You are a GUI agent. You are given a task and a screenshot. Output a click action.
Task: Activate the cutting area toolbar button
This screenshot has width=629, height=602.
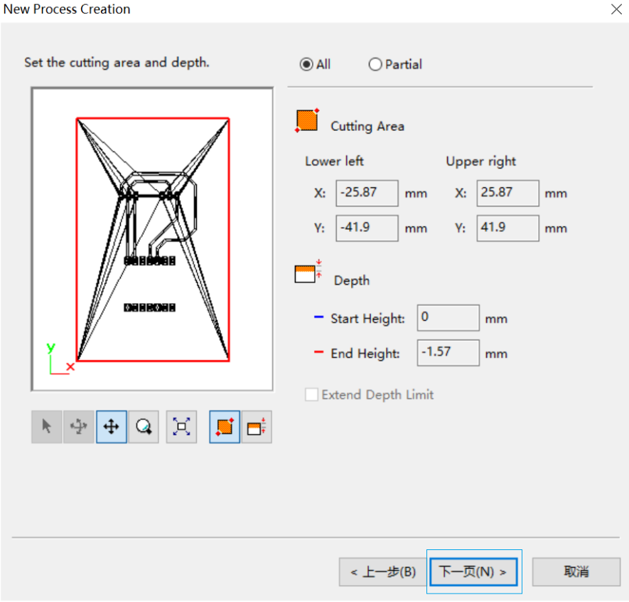(x=225, y=426)
